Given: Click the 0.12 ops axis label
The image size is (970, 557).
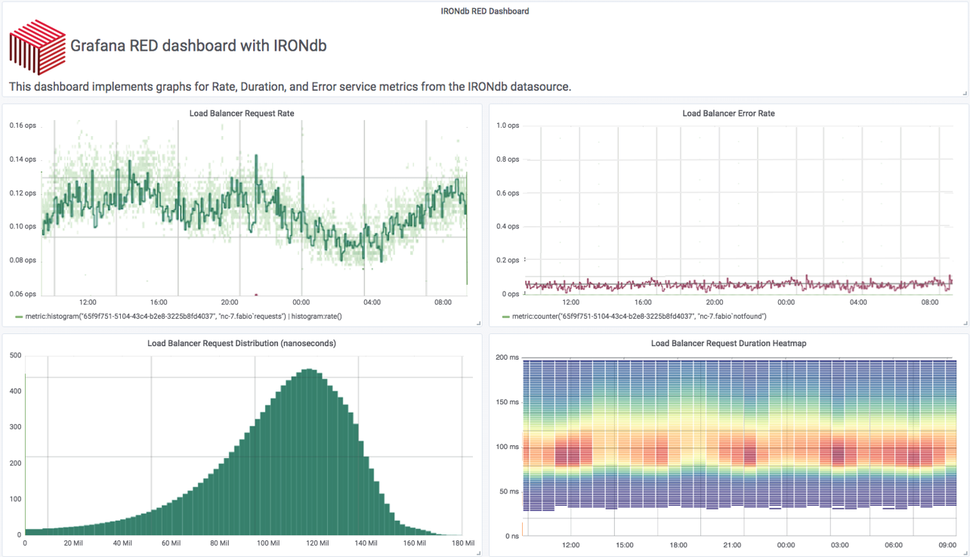Looking at the screenshot, I should 23,193.
